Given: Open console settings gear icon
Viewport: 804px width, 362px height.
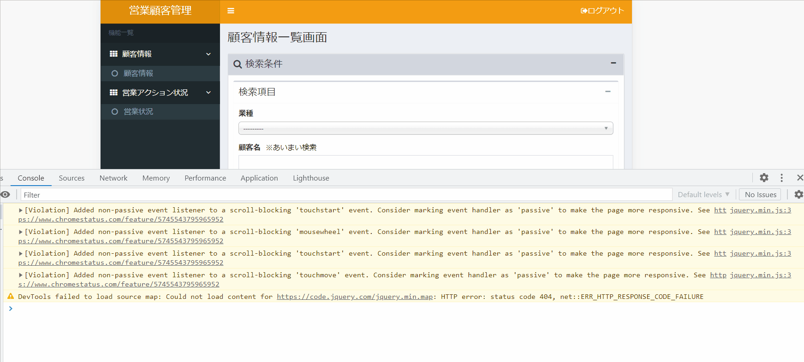Looking at the screenshot, I should (x=798, y=194).
